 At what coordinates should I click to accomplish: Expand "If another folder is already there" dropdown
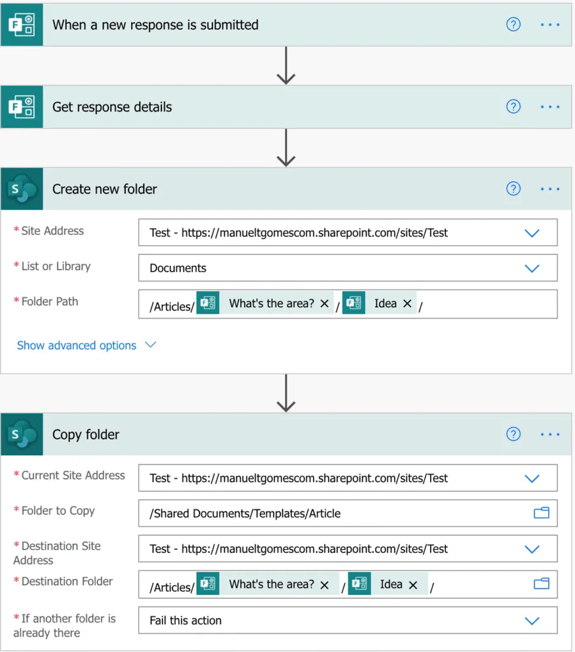(532, 621)
